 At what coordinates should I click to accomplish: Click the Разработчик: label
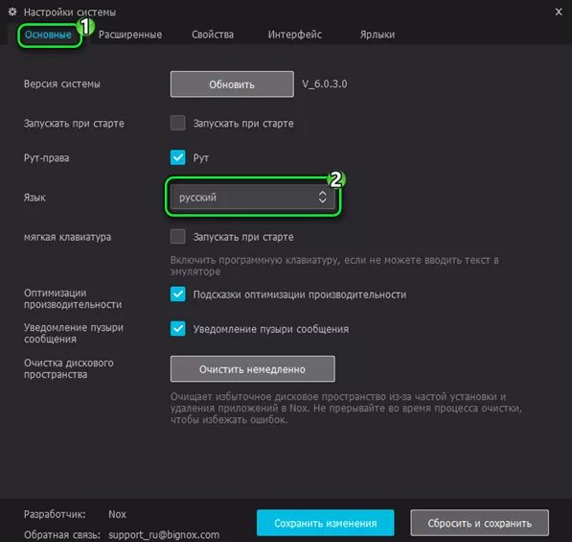click(x=55, y=514)
